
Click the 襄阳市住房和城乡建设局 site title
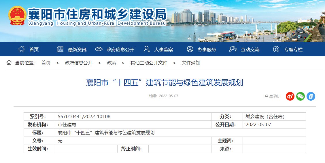pyautogui.click(x=97, y=14)
